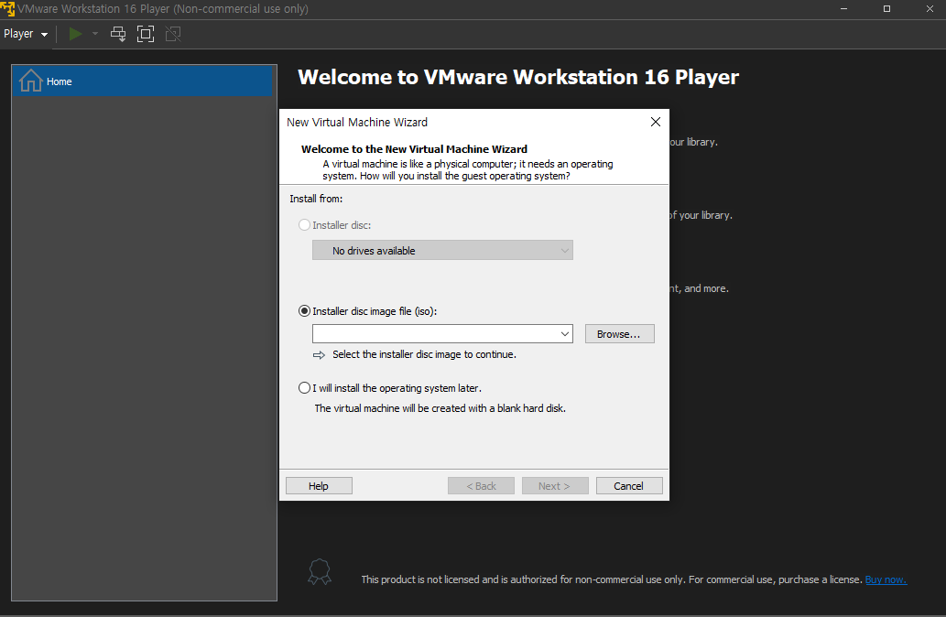Click the house icon next to Home
946x617 pixels.
(31, 81)
